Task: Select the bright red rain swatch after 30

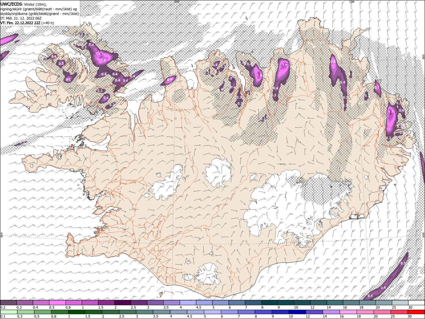Action: click(x=416, y=312)
